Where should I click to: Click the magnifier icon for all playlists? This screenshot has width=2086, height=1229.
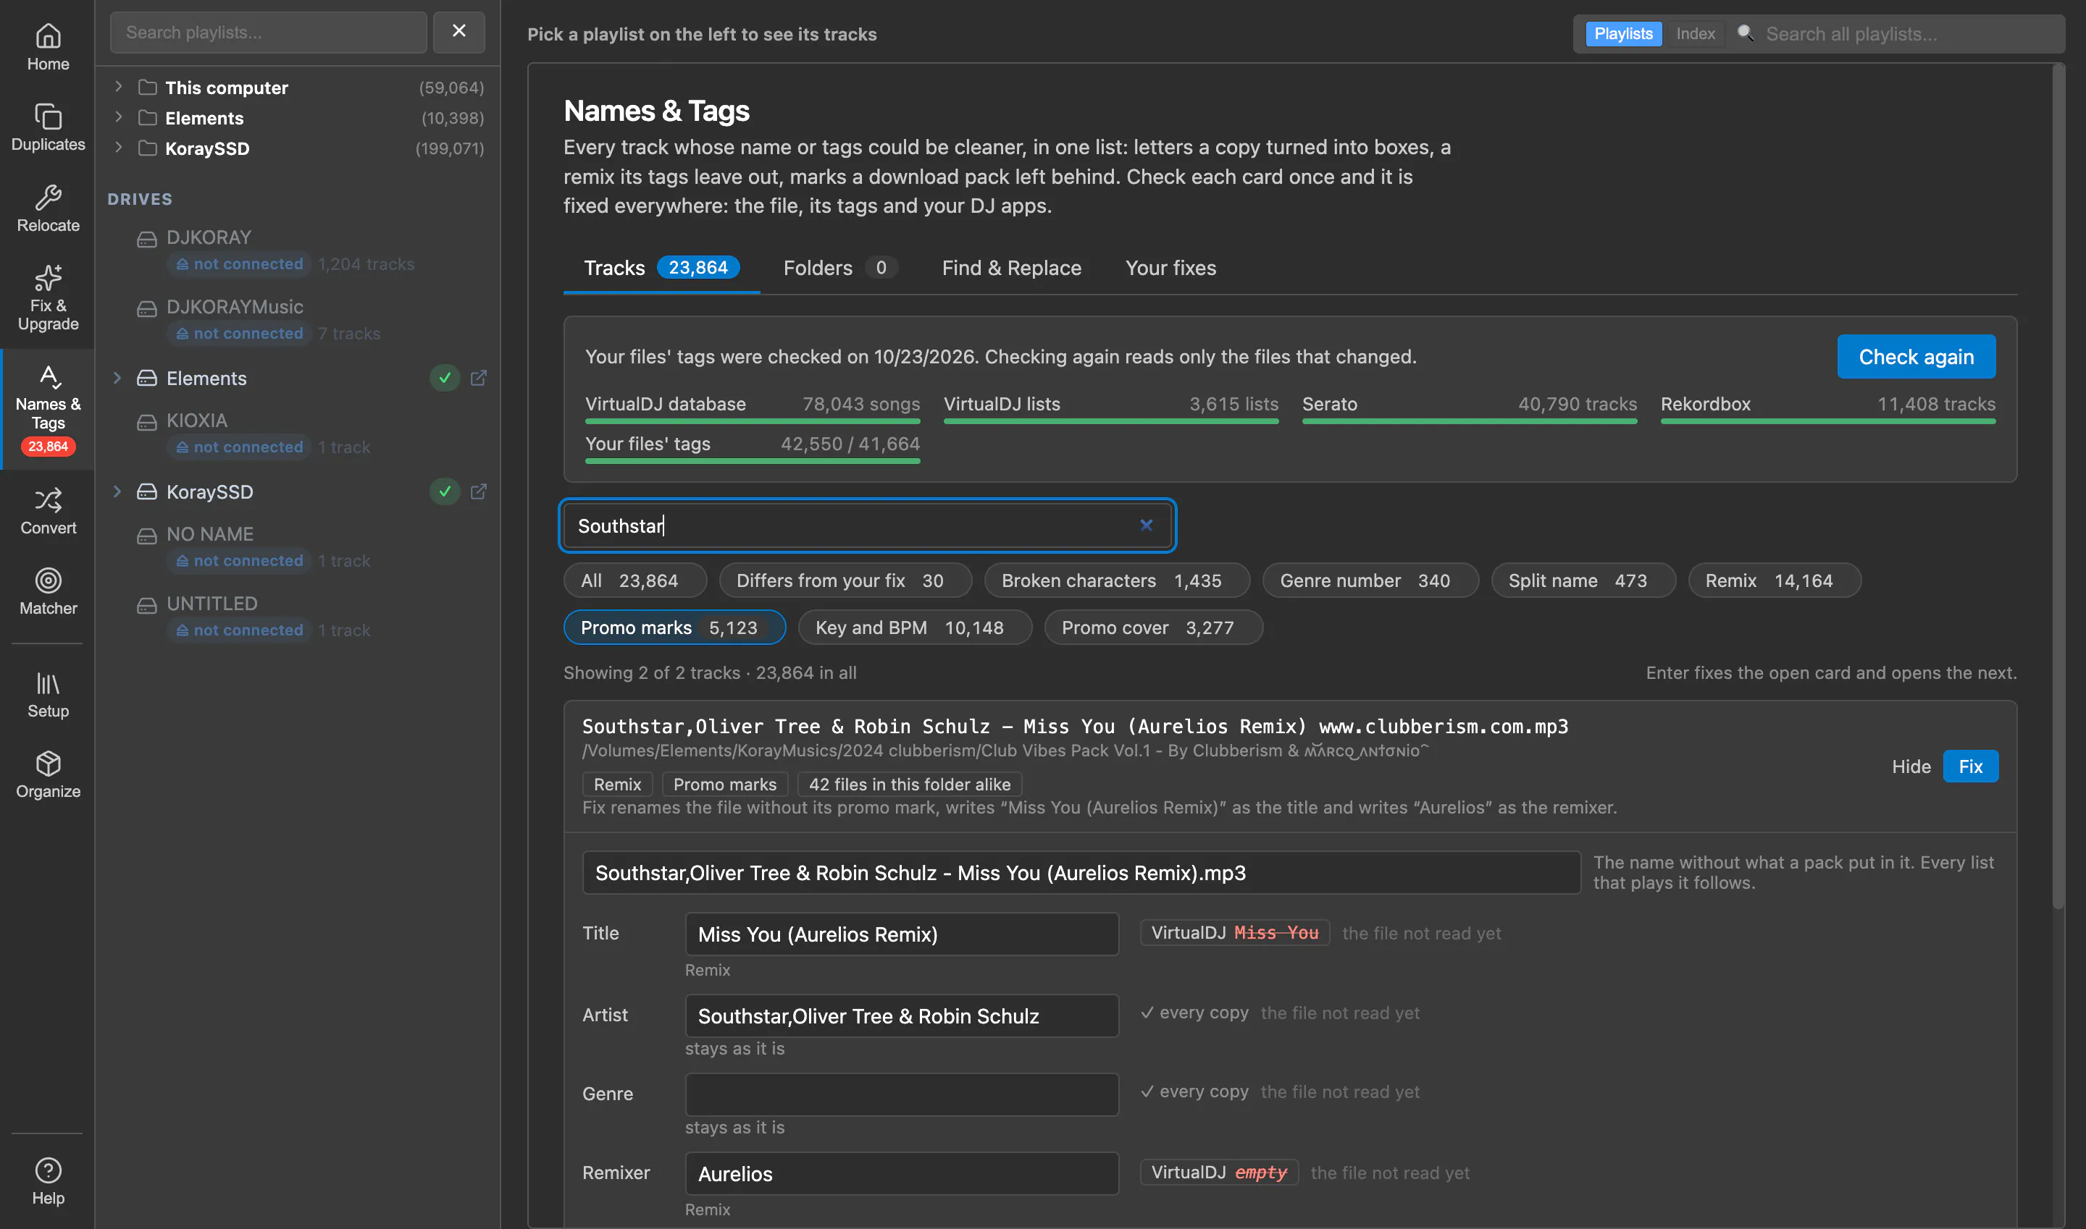pos(1746,33)
